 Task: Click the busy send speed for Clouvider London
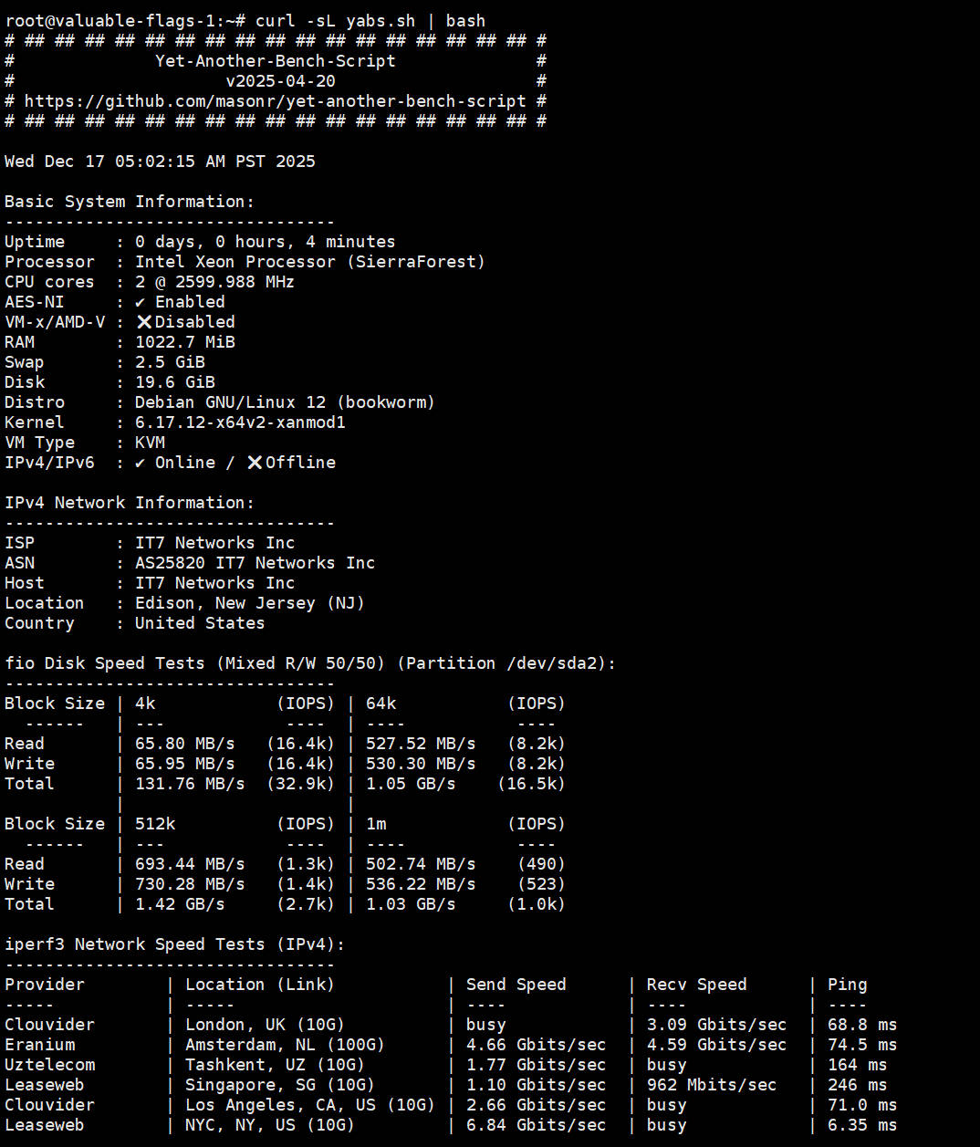pos(485,1025)
